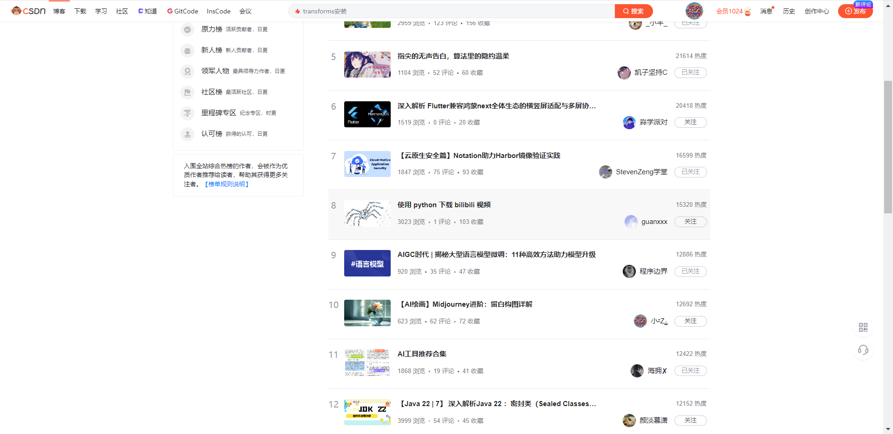This screenshot has width=893, height=434.
Task: Follow the author guanxxx
Action: 691,222
